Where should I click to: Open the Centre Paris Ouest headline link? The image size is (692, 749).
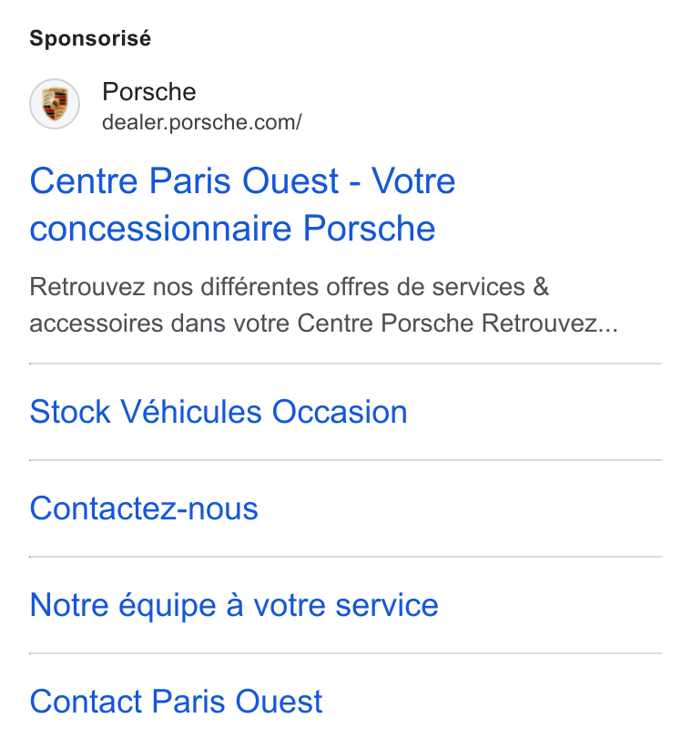point(242,204)
